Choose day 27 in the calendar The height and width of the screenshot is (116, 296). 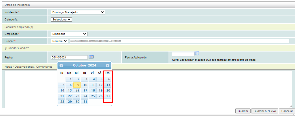(x=108, y=96)
